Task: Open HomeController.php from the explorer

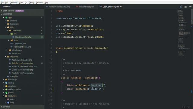Action: [x=22, y=47]
